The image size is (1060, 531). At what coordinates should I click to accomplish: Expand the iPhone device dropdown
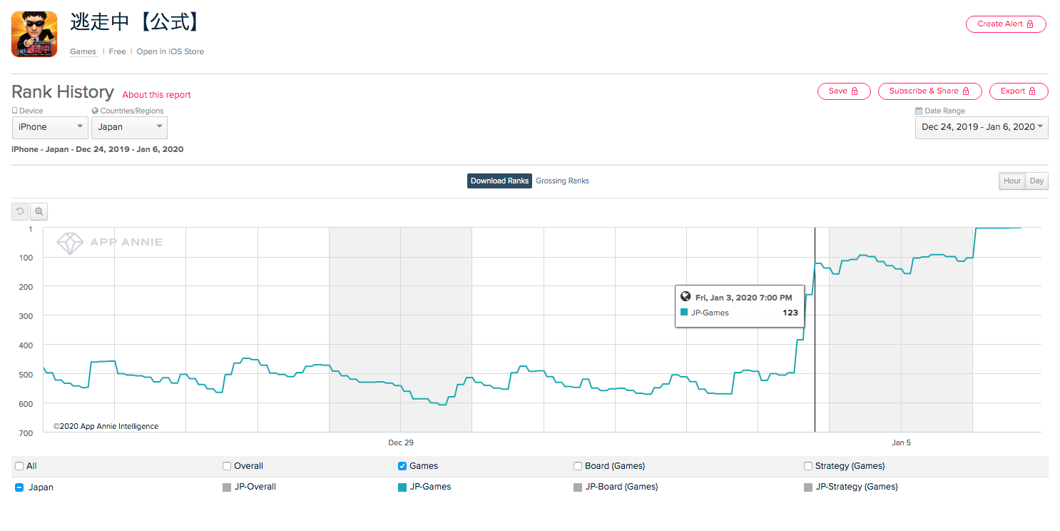click(x=50, y=127)
